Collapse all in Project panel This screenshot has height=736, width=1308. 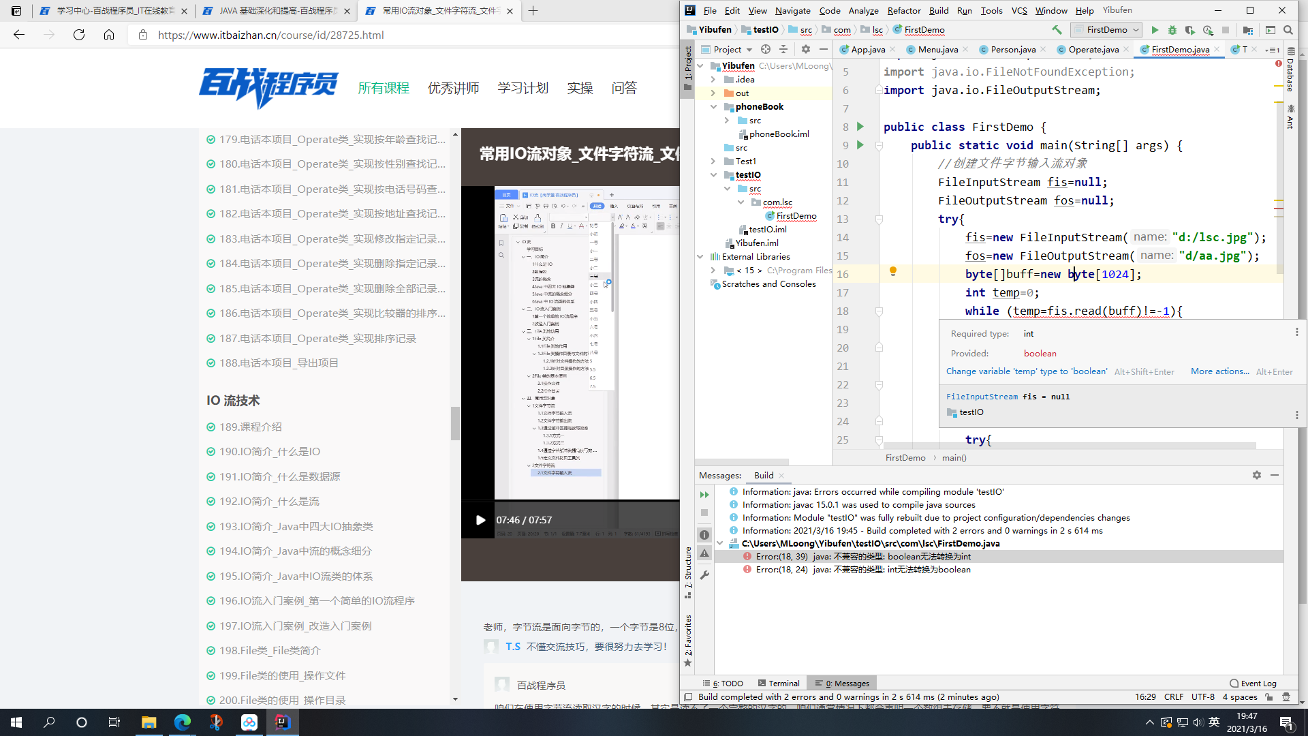coord(783,49)
